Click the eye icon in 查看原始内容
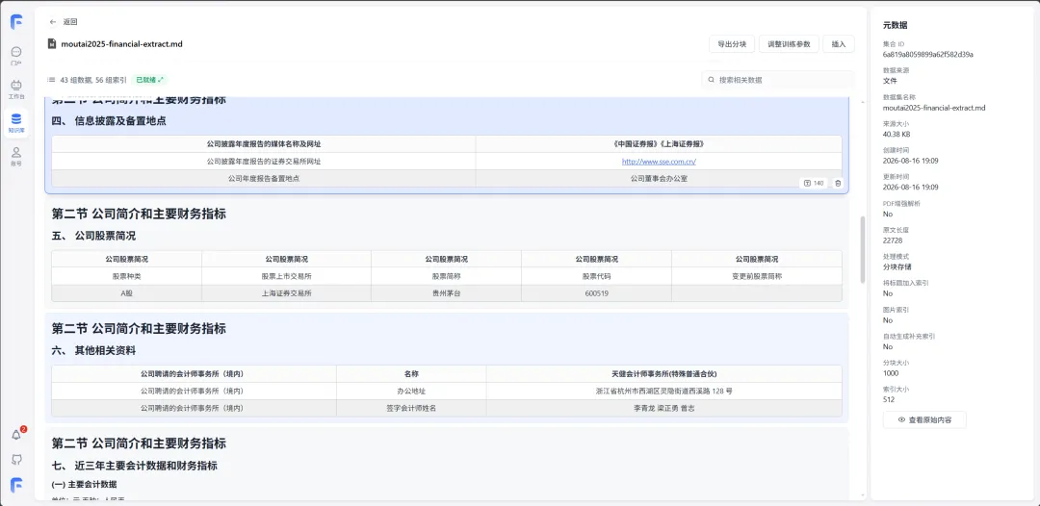 click(901, 419)
